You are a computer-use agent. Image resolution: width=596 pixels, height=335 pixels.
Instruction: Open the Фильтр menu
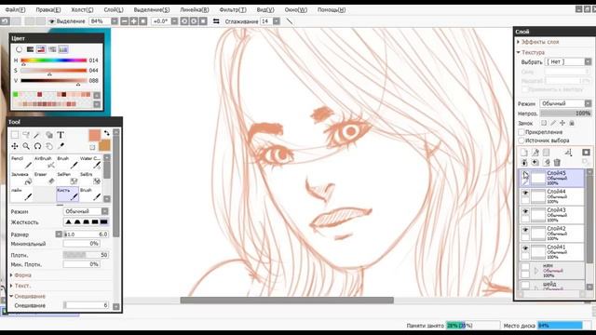coord(233,10)
